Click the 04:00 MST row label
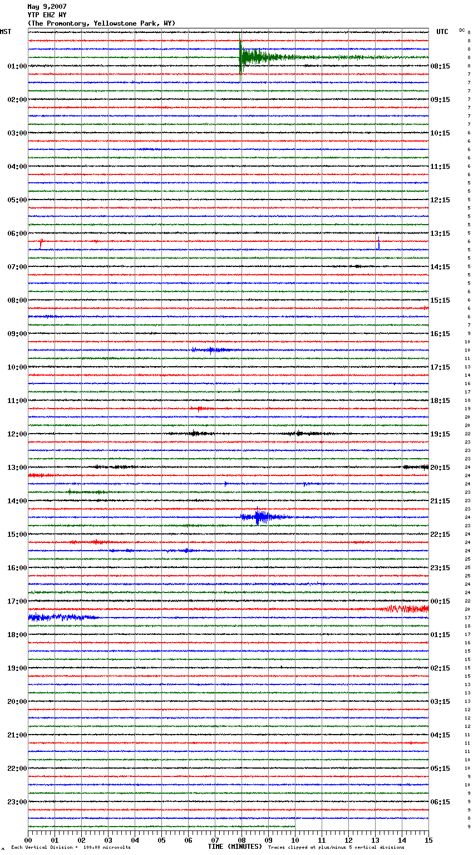 point(17,167)
